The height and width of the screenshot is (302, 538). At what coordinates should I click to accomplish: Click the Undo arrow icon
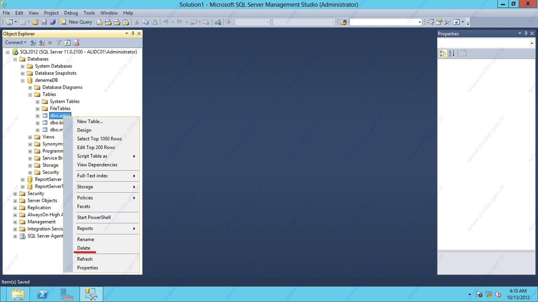tap(166, 22)
